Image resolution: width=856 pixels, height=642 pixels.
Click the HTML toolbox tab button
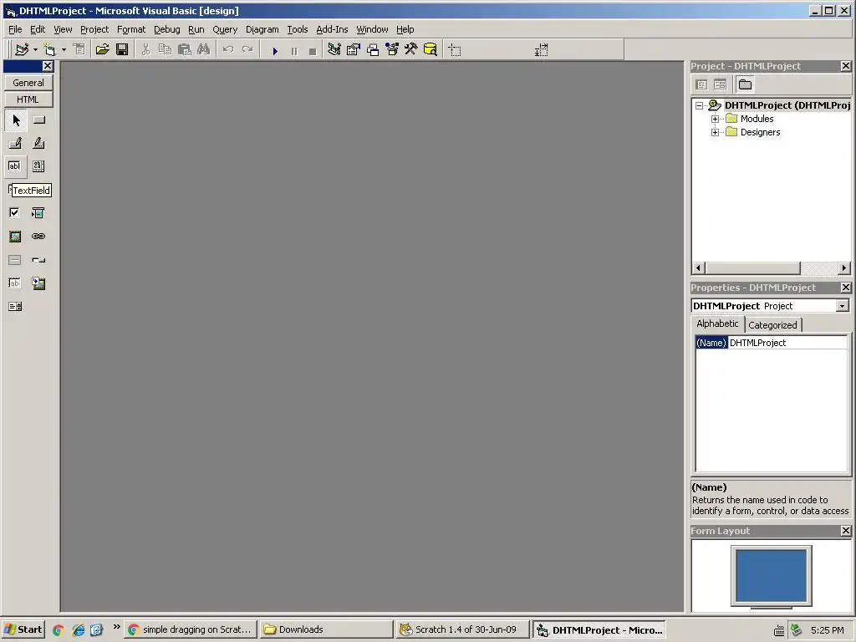28,99
